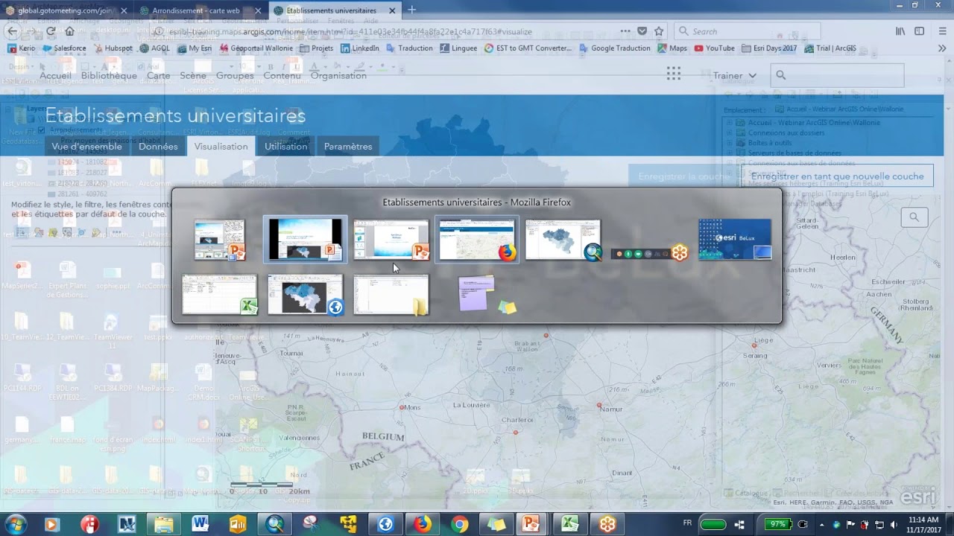Save page to Pocket
This screenshot has width=954, height=536.
point(642,31)
